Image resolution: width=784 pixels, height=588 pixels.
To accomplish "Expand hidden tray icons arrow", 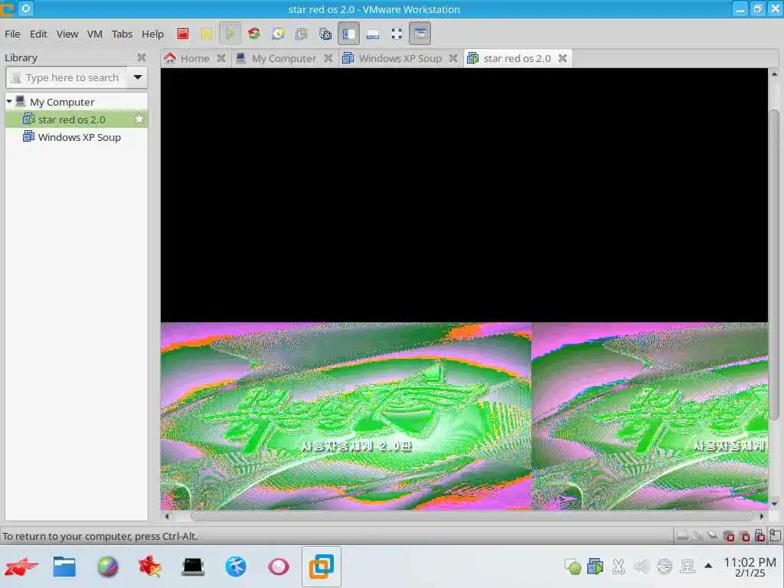I will tap(708, 566).
